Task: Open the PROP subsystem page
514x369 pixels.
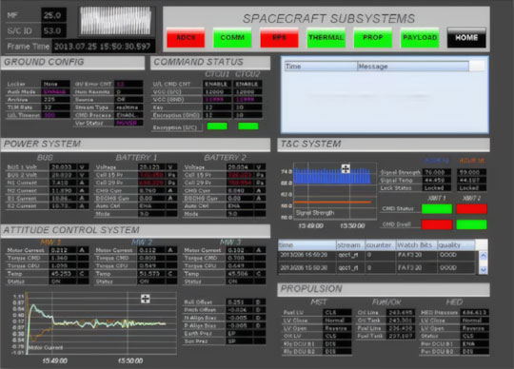Action: click(373, 38)
